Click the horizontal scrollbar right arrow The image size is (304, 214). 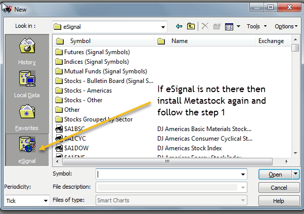click(x=287, y=161)
